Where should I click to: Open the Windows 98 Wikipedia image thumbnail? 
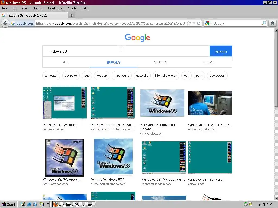(x=65, y=103)
